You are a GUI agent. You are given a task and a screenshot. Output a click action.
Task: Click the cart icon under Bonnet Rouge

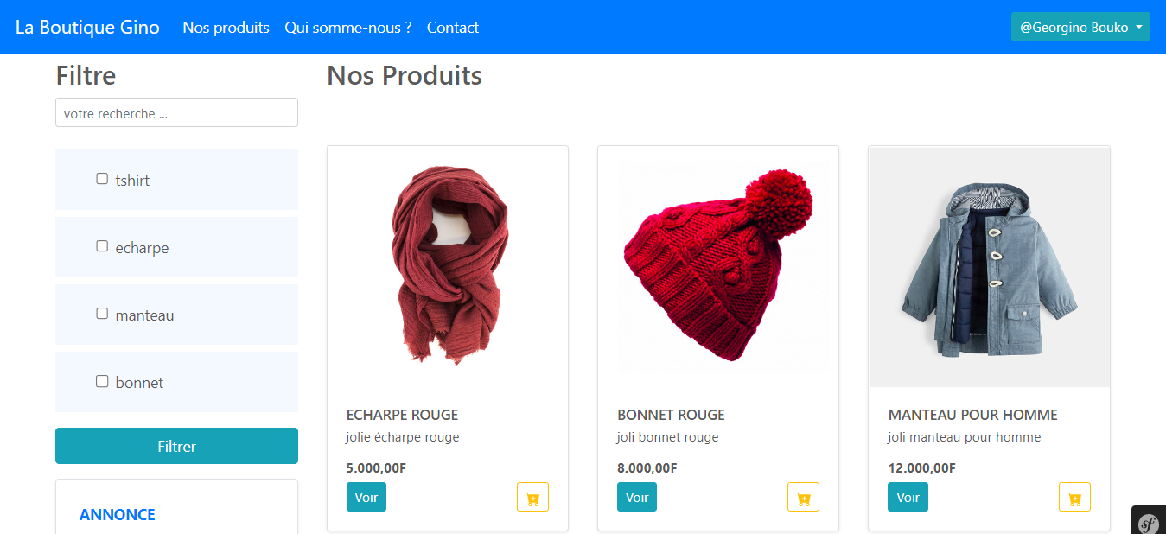(x=803, y=497)
